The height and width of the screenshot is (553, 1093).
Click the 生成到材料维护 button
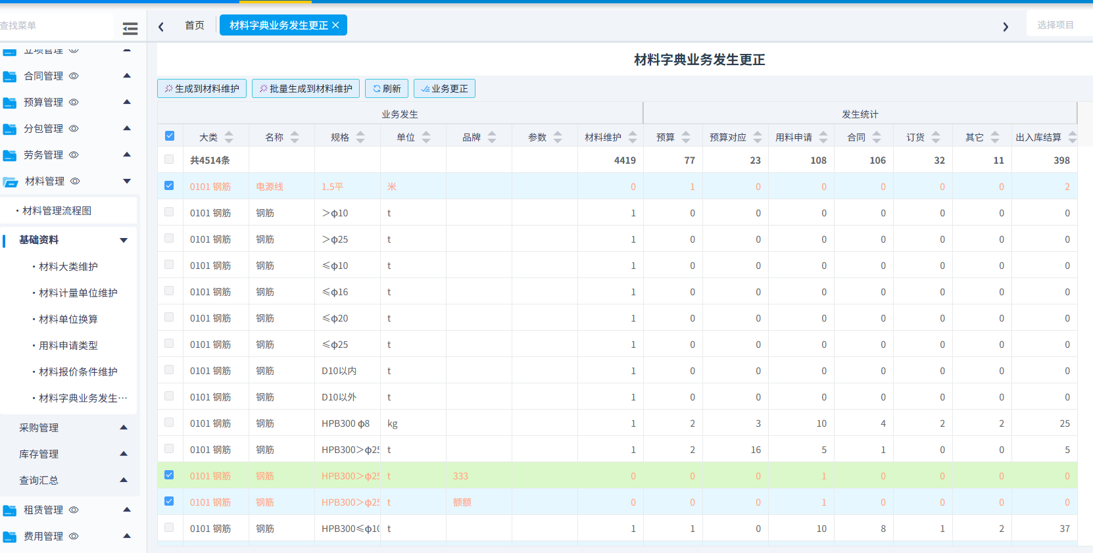pos(202,89)
